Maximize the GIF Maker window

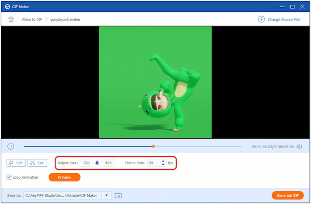coord(292,7)
